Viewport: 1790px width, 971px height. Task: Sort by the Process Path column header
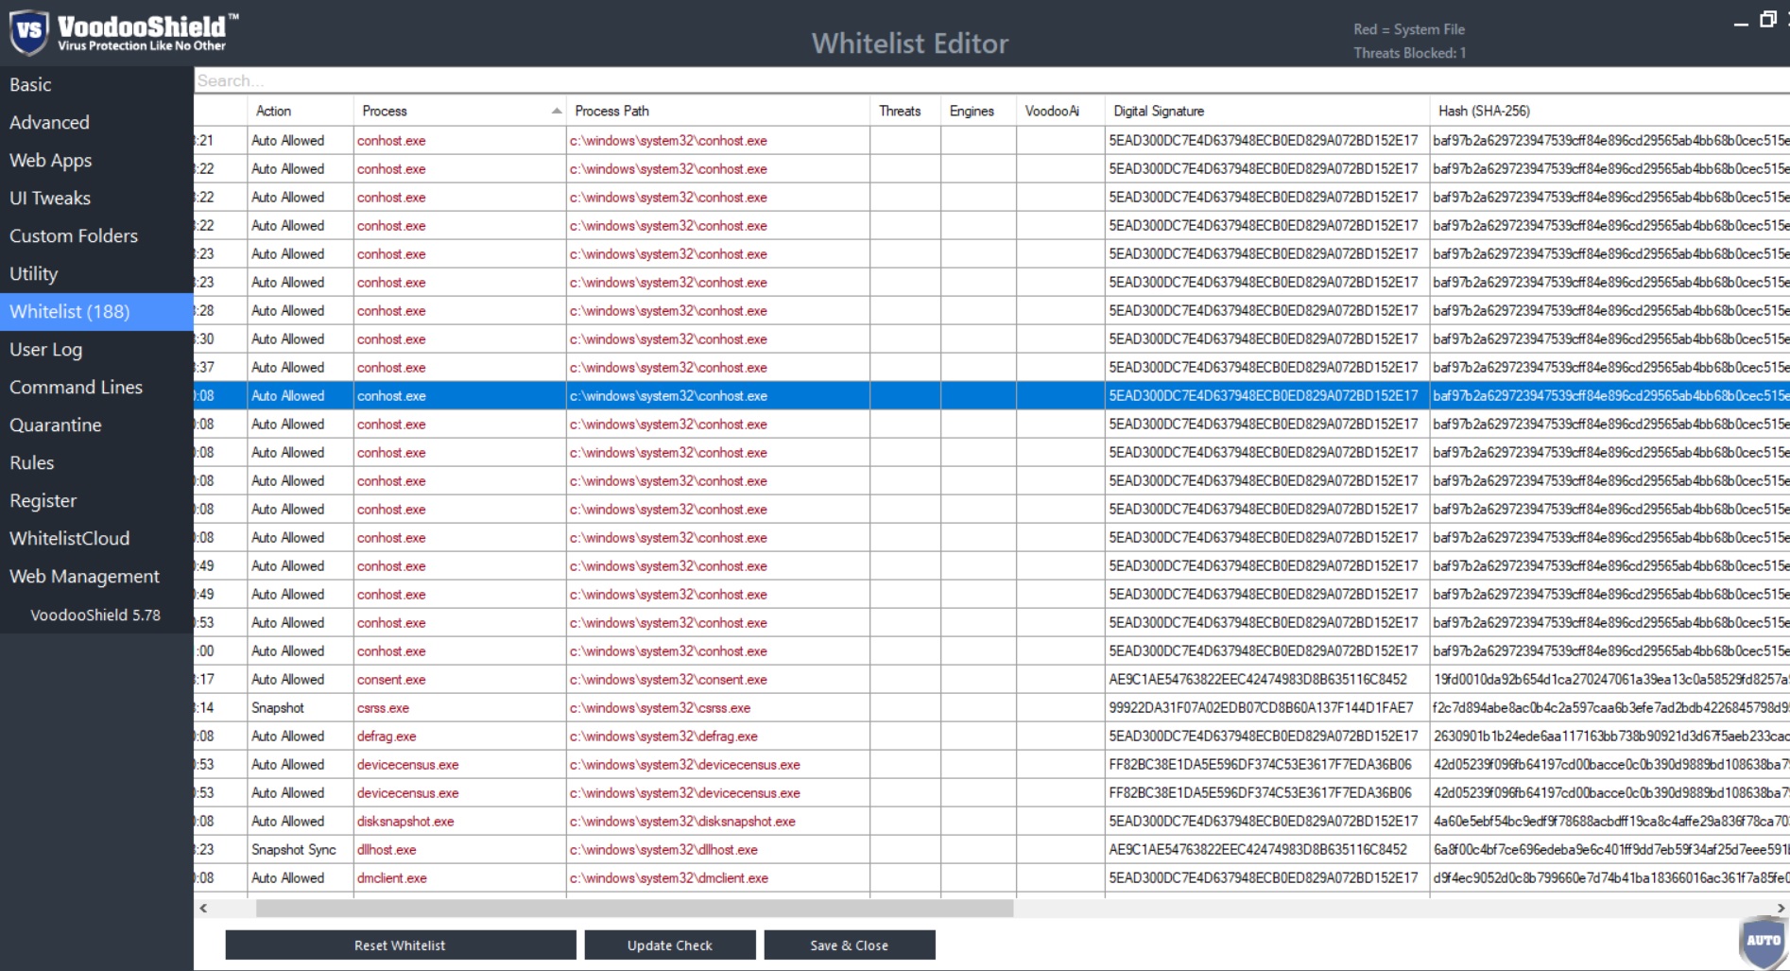click(x=718, y=111)
